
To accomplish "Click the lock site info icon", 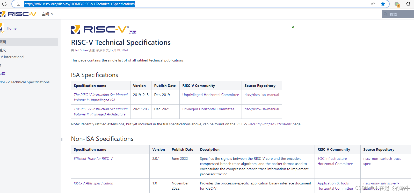I will (18, 4).
